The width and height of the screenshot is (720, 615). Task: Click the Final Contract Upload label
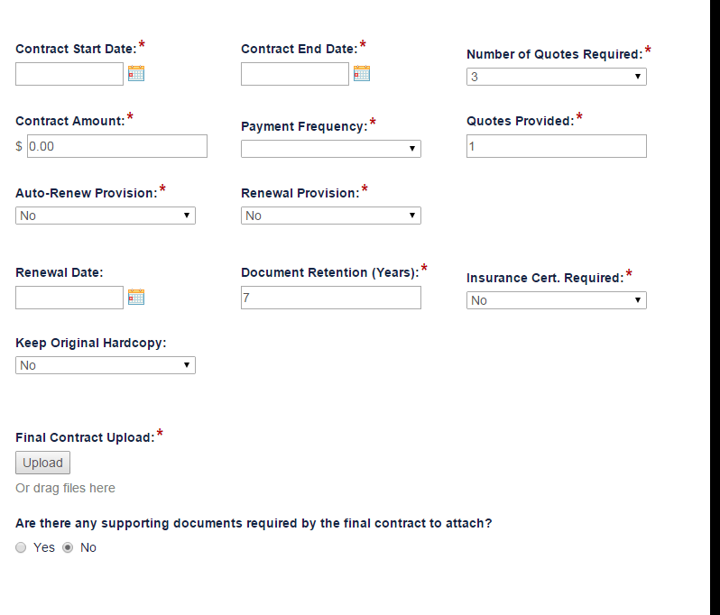85,437
